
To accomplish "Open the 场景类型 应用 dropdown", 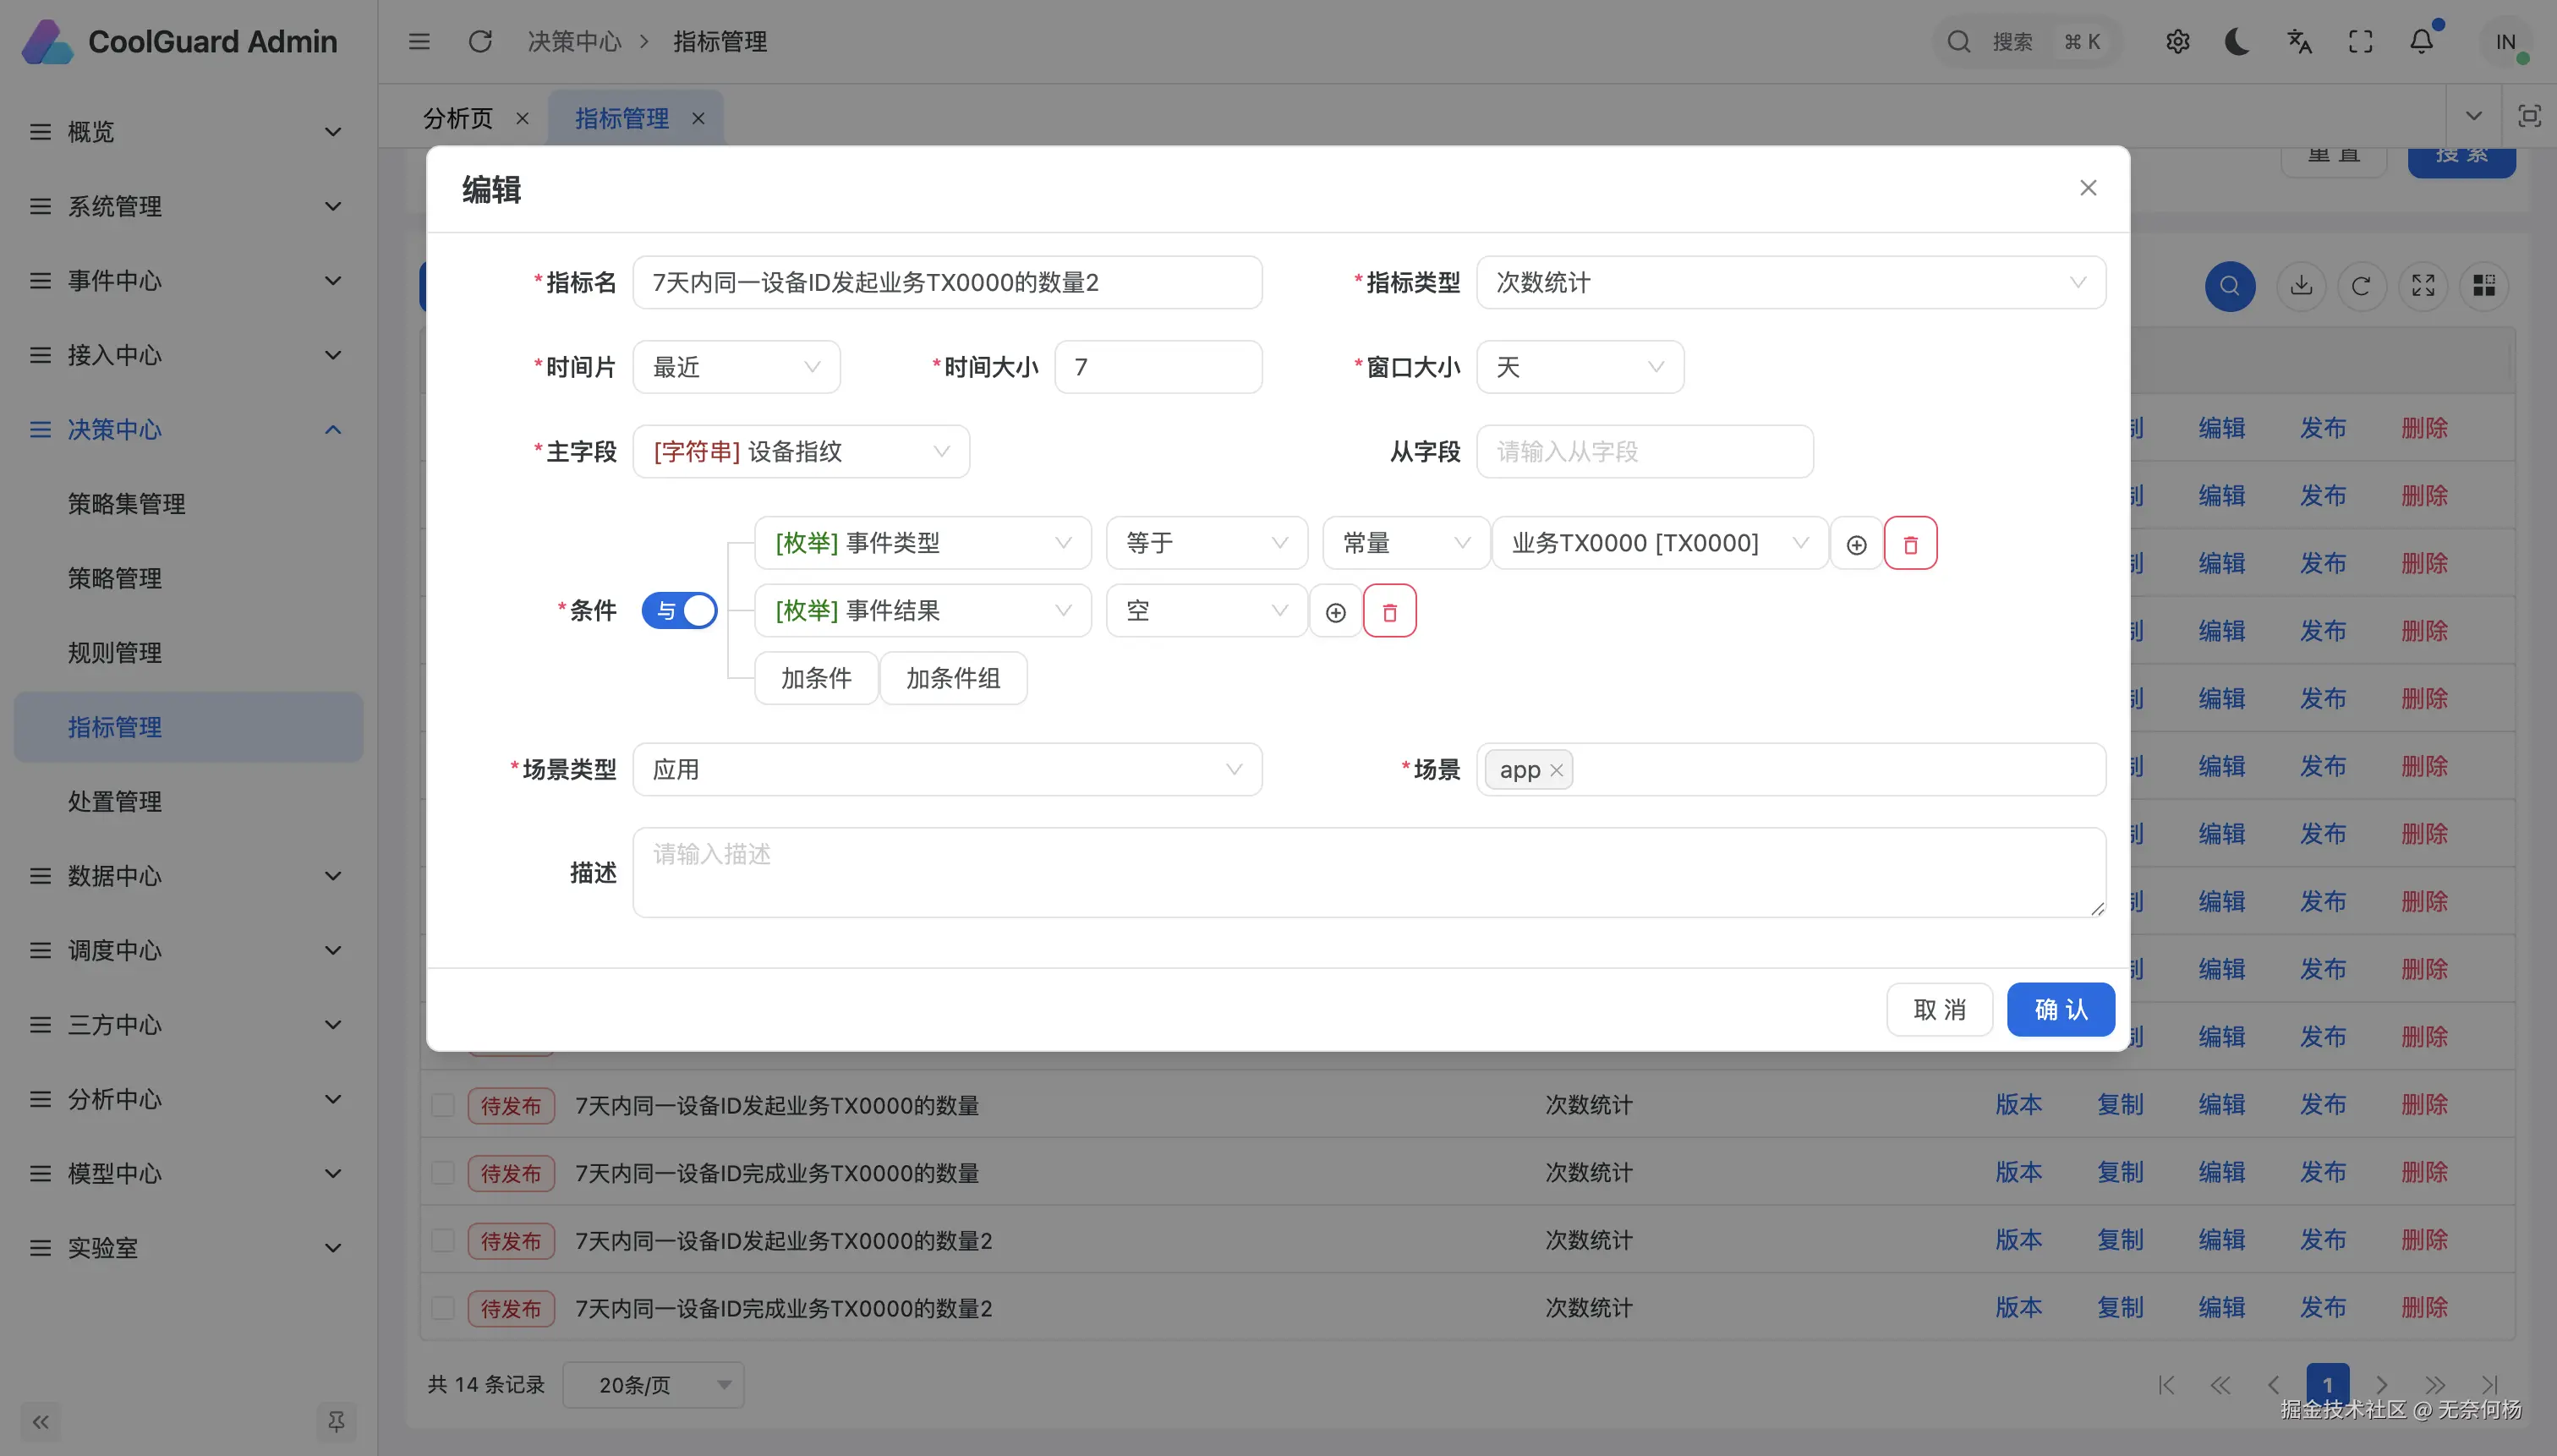I will pos(947,770).
